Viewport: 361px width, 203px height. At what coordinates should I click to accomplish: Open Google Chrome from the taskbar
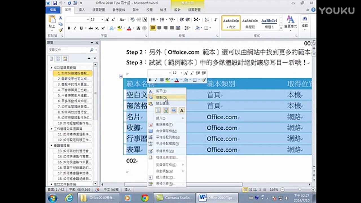click(x=145, y=198)
